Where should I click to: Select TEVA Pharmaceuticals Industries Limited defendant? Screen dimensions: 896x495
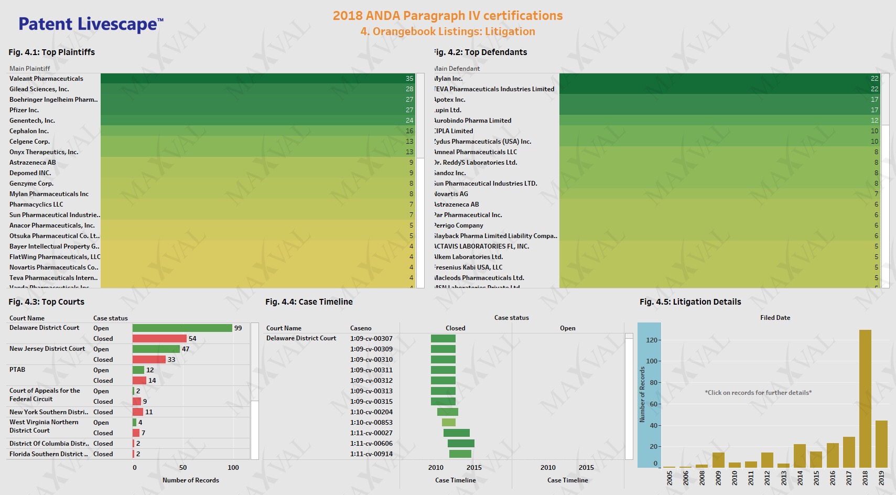(657, 89)
